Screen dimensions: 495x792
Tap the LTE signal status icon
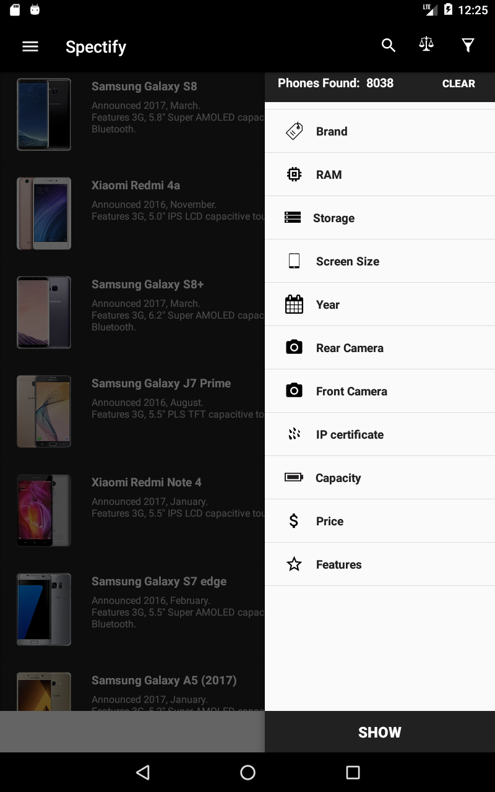(x=430, y=9)
